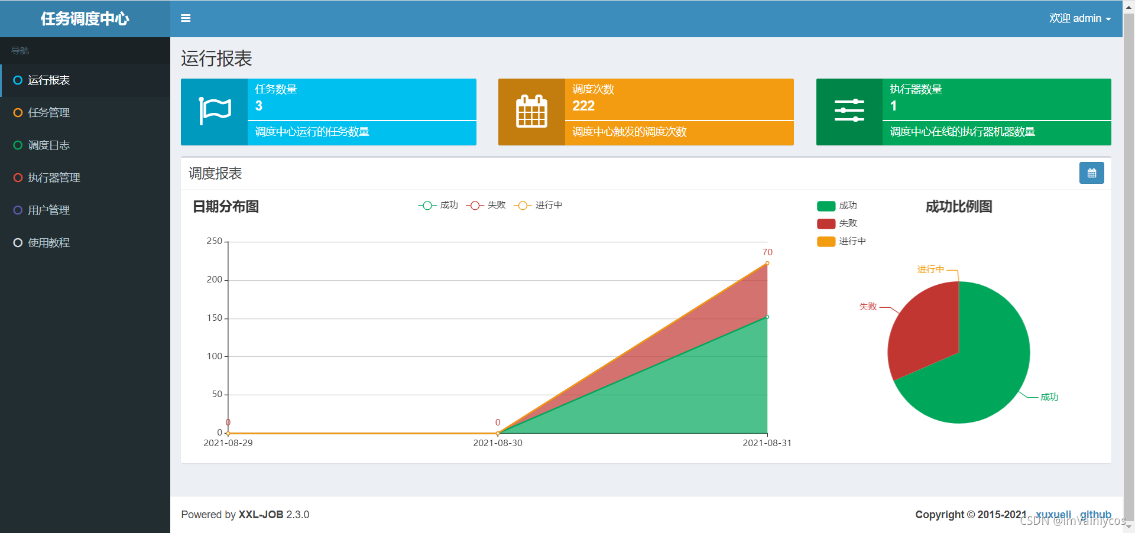This screenshot has height=533, width=1135.
Task: Open 运行报表 in the sidebar
Action: [x=85, y=80]
